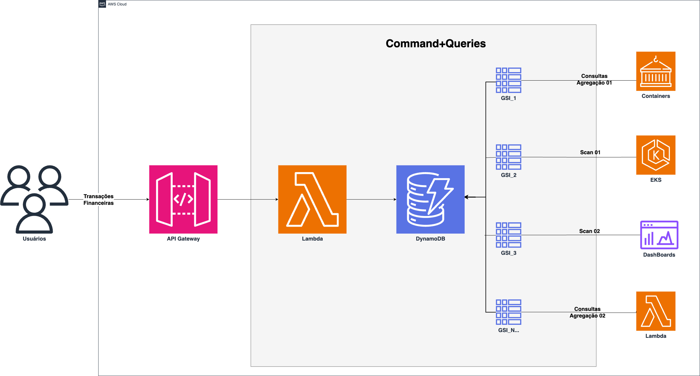Select the small Lambda icon at bottom right
This screenshot has width=700, height=376.
coord(655,311)
